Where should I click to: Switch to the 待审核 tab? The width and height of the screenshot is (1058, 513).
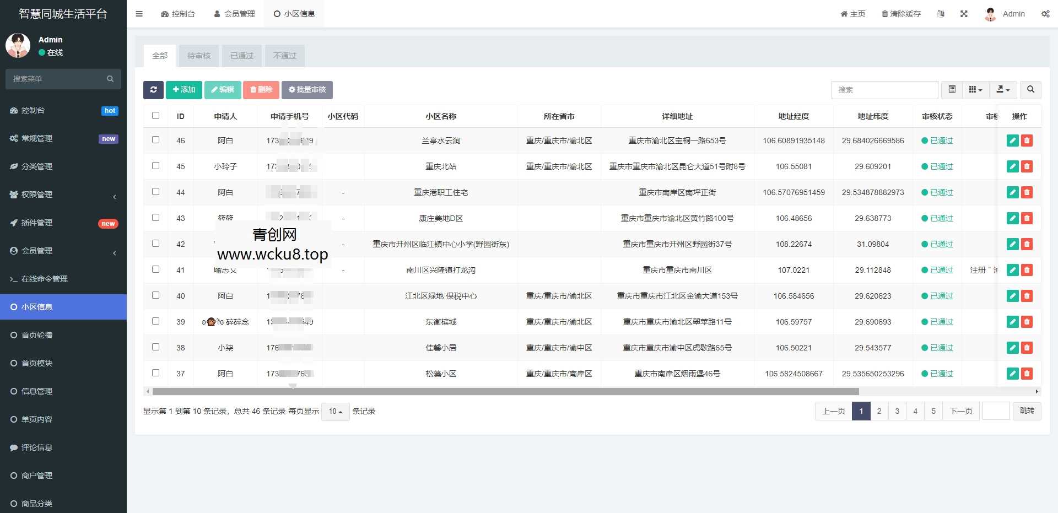[x=199, y=55]
